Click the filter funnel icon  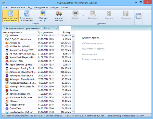point(56,28)
